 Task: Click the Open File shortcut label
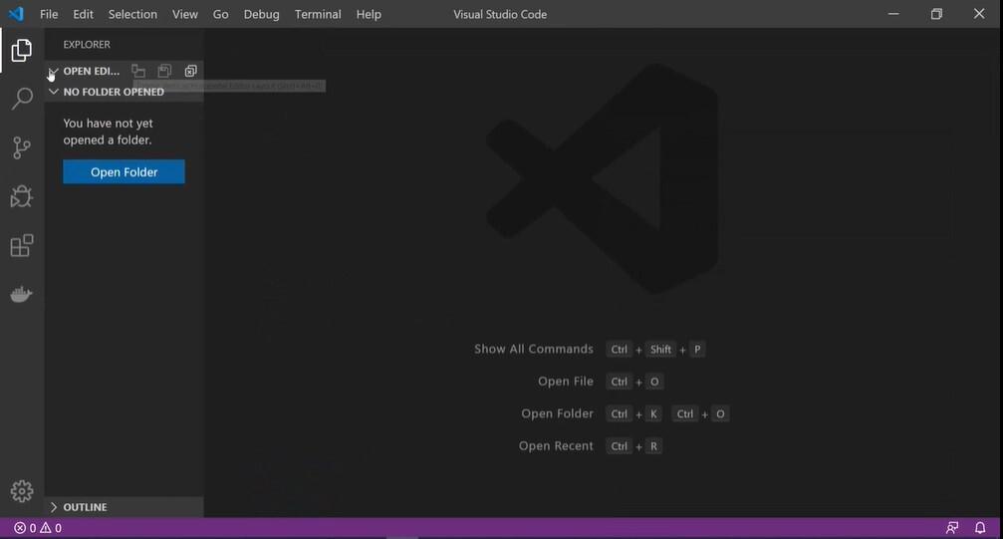[566, 382]
